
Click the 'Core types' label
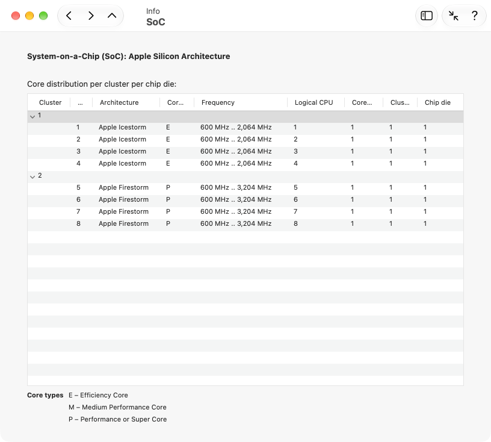[x=45, y=395]
